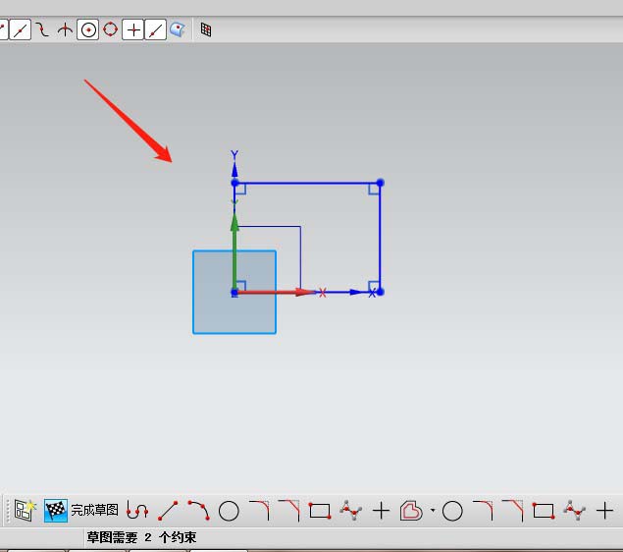Toggle the Arc Center snap option

point(87,29)
